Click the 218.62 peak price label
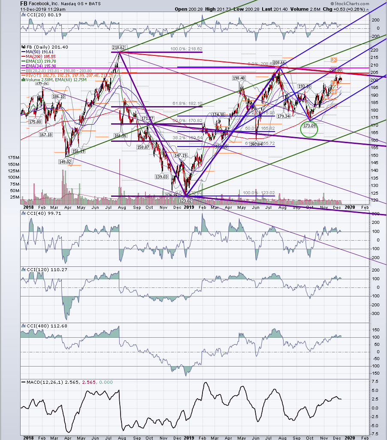 point(118,48)
